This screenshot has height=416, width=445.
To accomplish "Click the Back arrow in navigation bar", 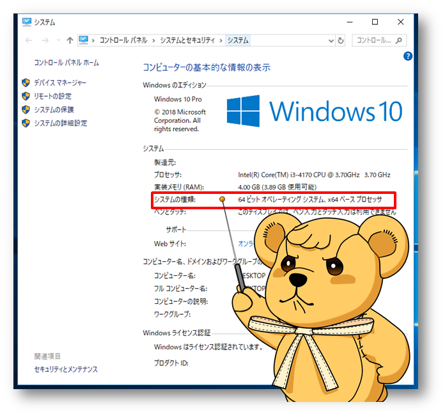I will (x=29, y=40).
